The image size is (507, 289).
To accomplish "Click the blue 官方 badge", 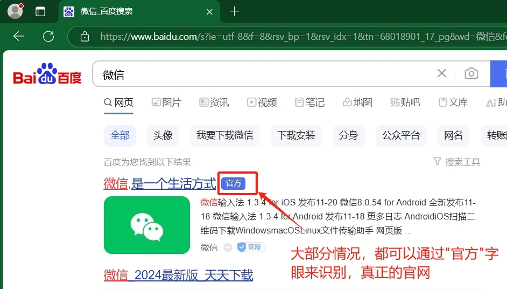I will 234,184.
